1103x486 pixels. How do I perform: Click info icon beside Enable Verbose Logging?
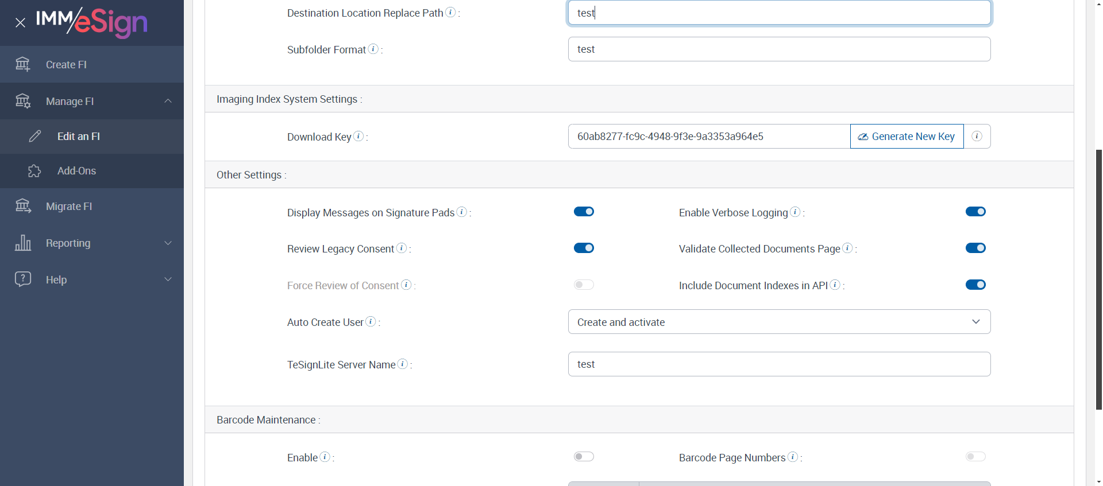tap(795, 212)
